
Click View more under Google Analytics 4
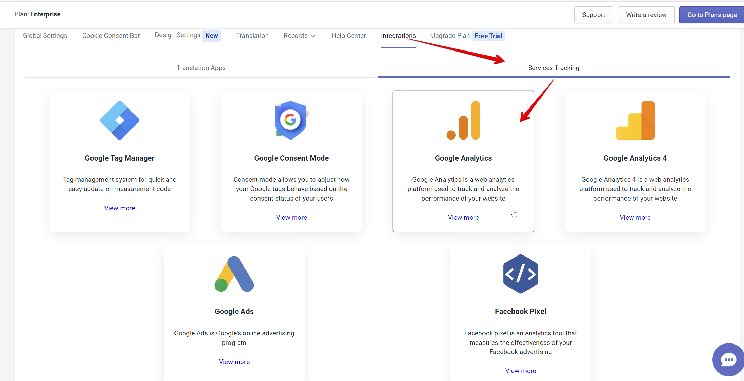(x=635, y=218)
